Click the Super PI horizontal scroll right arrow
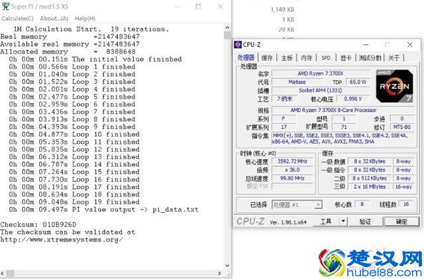This screenshot has height=279, width=424. tap(219, 273)
